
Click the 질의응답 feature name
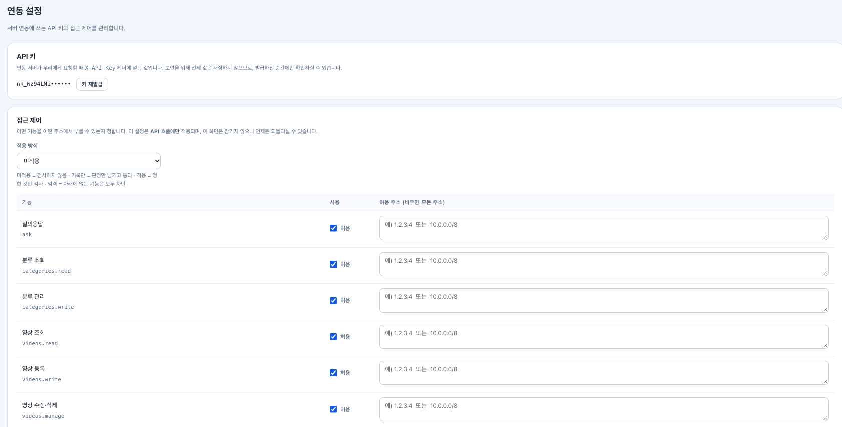click(x=32, y=224)
